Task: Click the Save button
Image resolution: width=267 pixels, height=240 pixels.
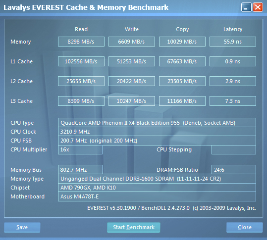Action: (22, 227)
